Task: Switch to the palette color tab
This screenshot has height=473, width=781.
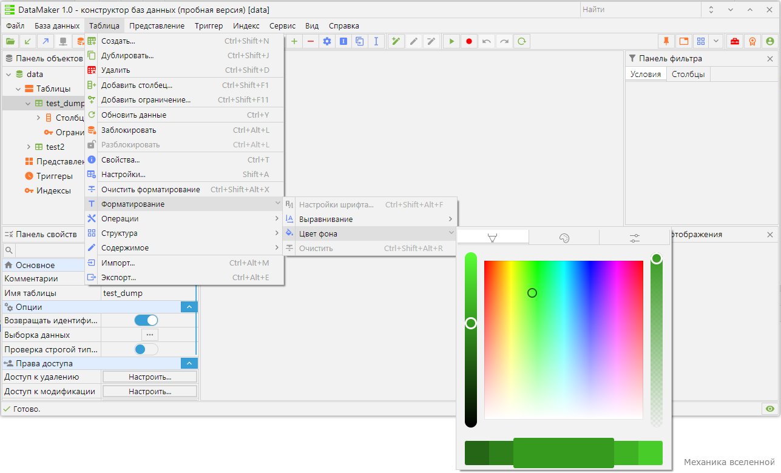Action: point(564,238)
